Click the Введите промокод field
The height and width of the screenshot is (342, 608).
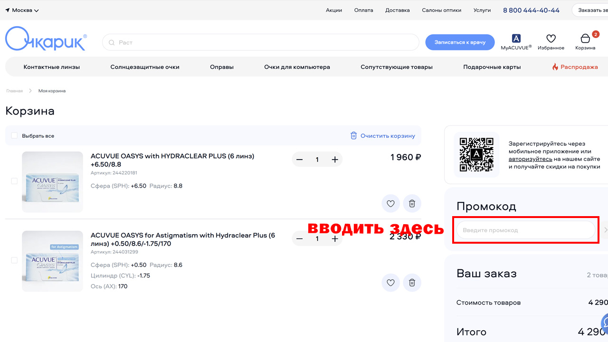click(x=526, y=230)
